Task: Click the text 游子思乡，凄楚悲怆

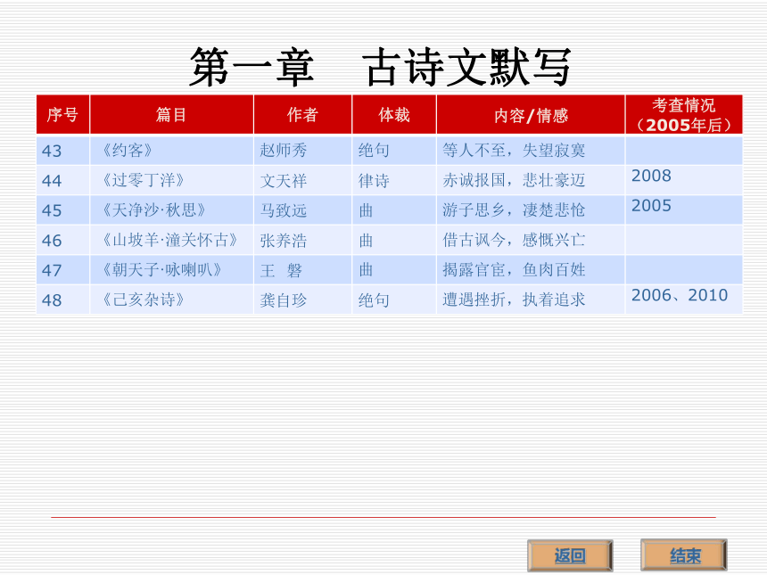Action: click(x=514, y=209)
